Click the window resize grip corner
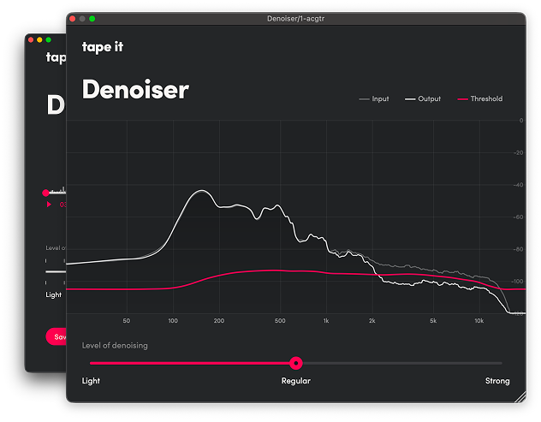 pos(520,397)
